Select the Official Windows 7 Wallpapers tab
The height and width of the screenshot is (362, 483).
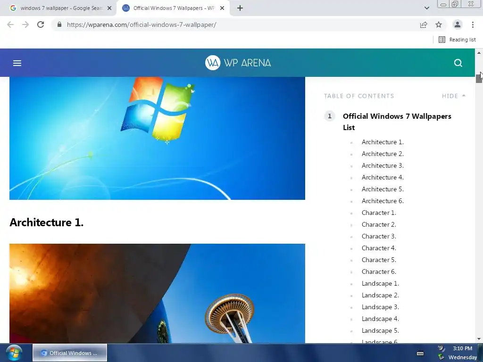(173, 8)
